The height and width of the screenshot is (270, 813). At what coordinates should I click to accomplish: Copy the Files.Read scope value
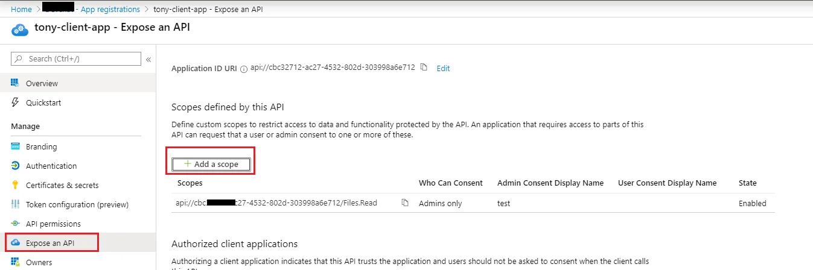coord(405,203)
